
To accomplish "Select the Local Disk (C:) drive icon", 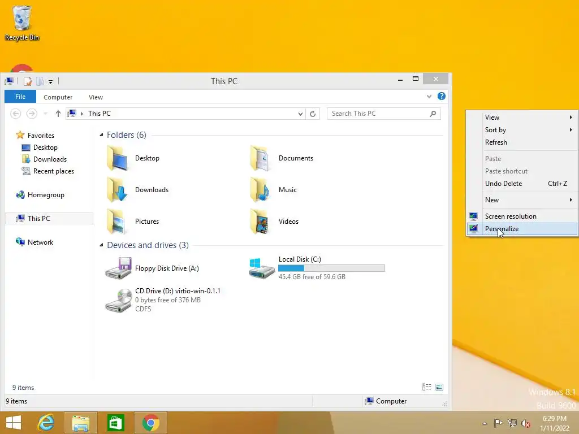I will pyautogui.click(x=261, y=268).
